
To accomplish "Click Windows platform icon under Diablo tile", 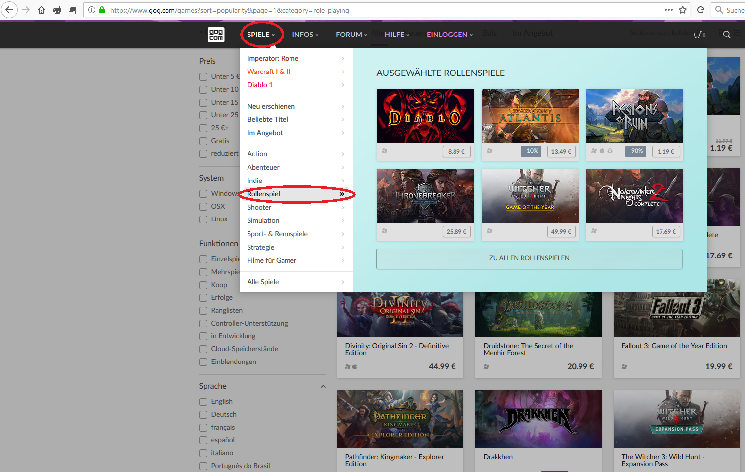I will (384, 151).
